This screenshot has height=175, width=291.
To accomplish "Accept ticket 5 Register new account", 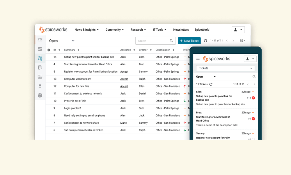I will tap(124, 71).
